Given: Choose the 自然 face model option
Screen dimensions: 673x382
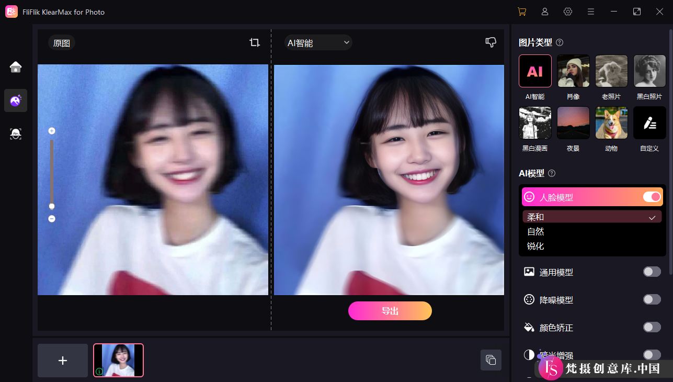Looking at the screenshot, I should pos(592,231).
